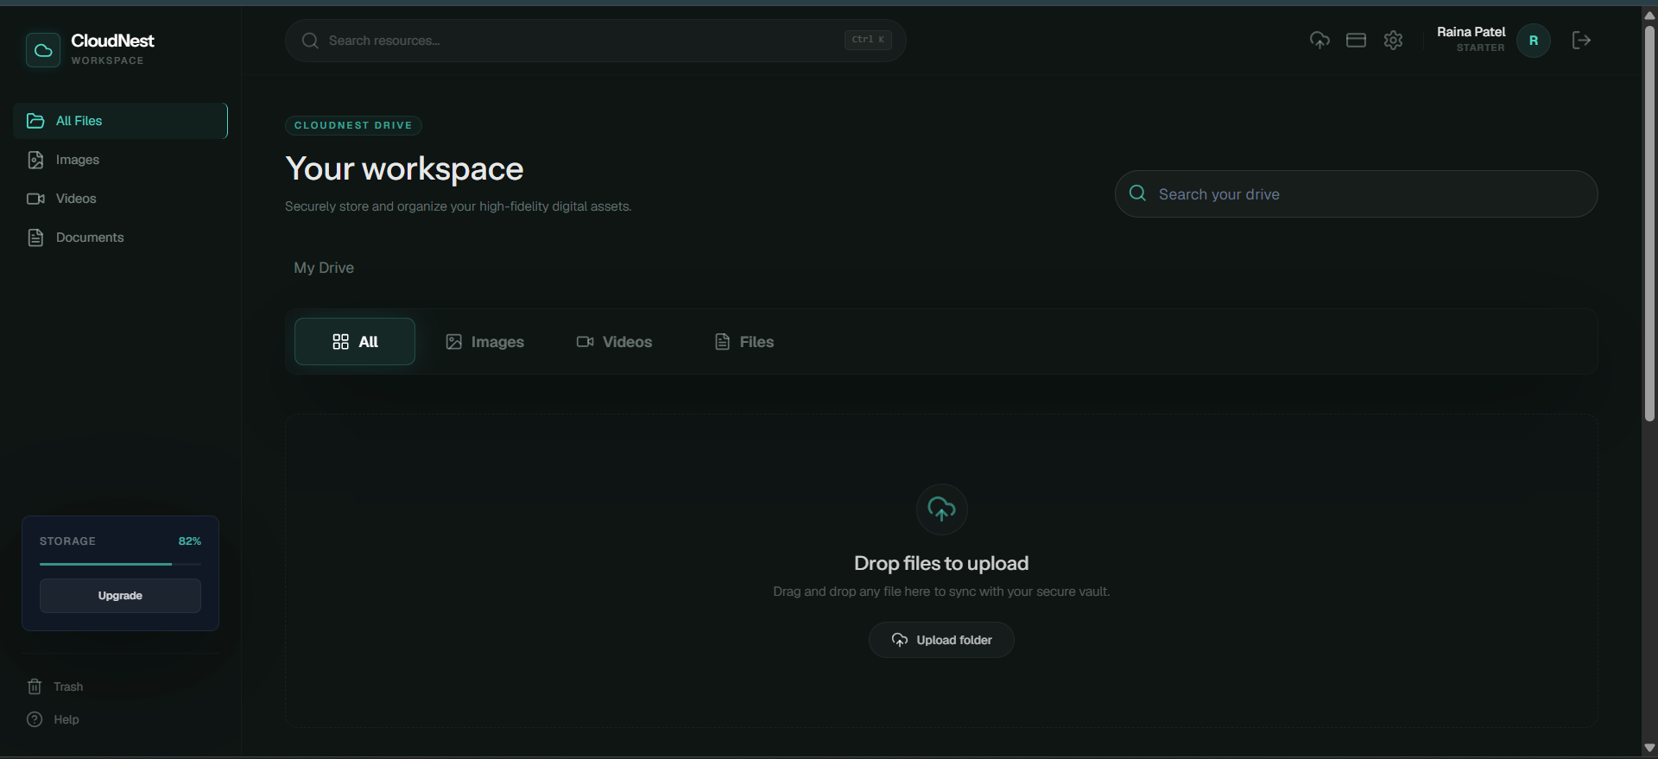Click the STARTER plan label

(1480, 48)
